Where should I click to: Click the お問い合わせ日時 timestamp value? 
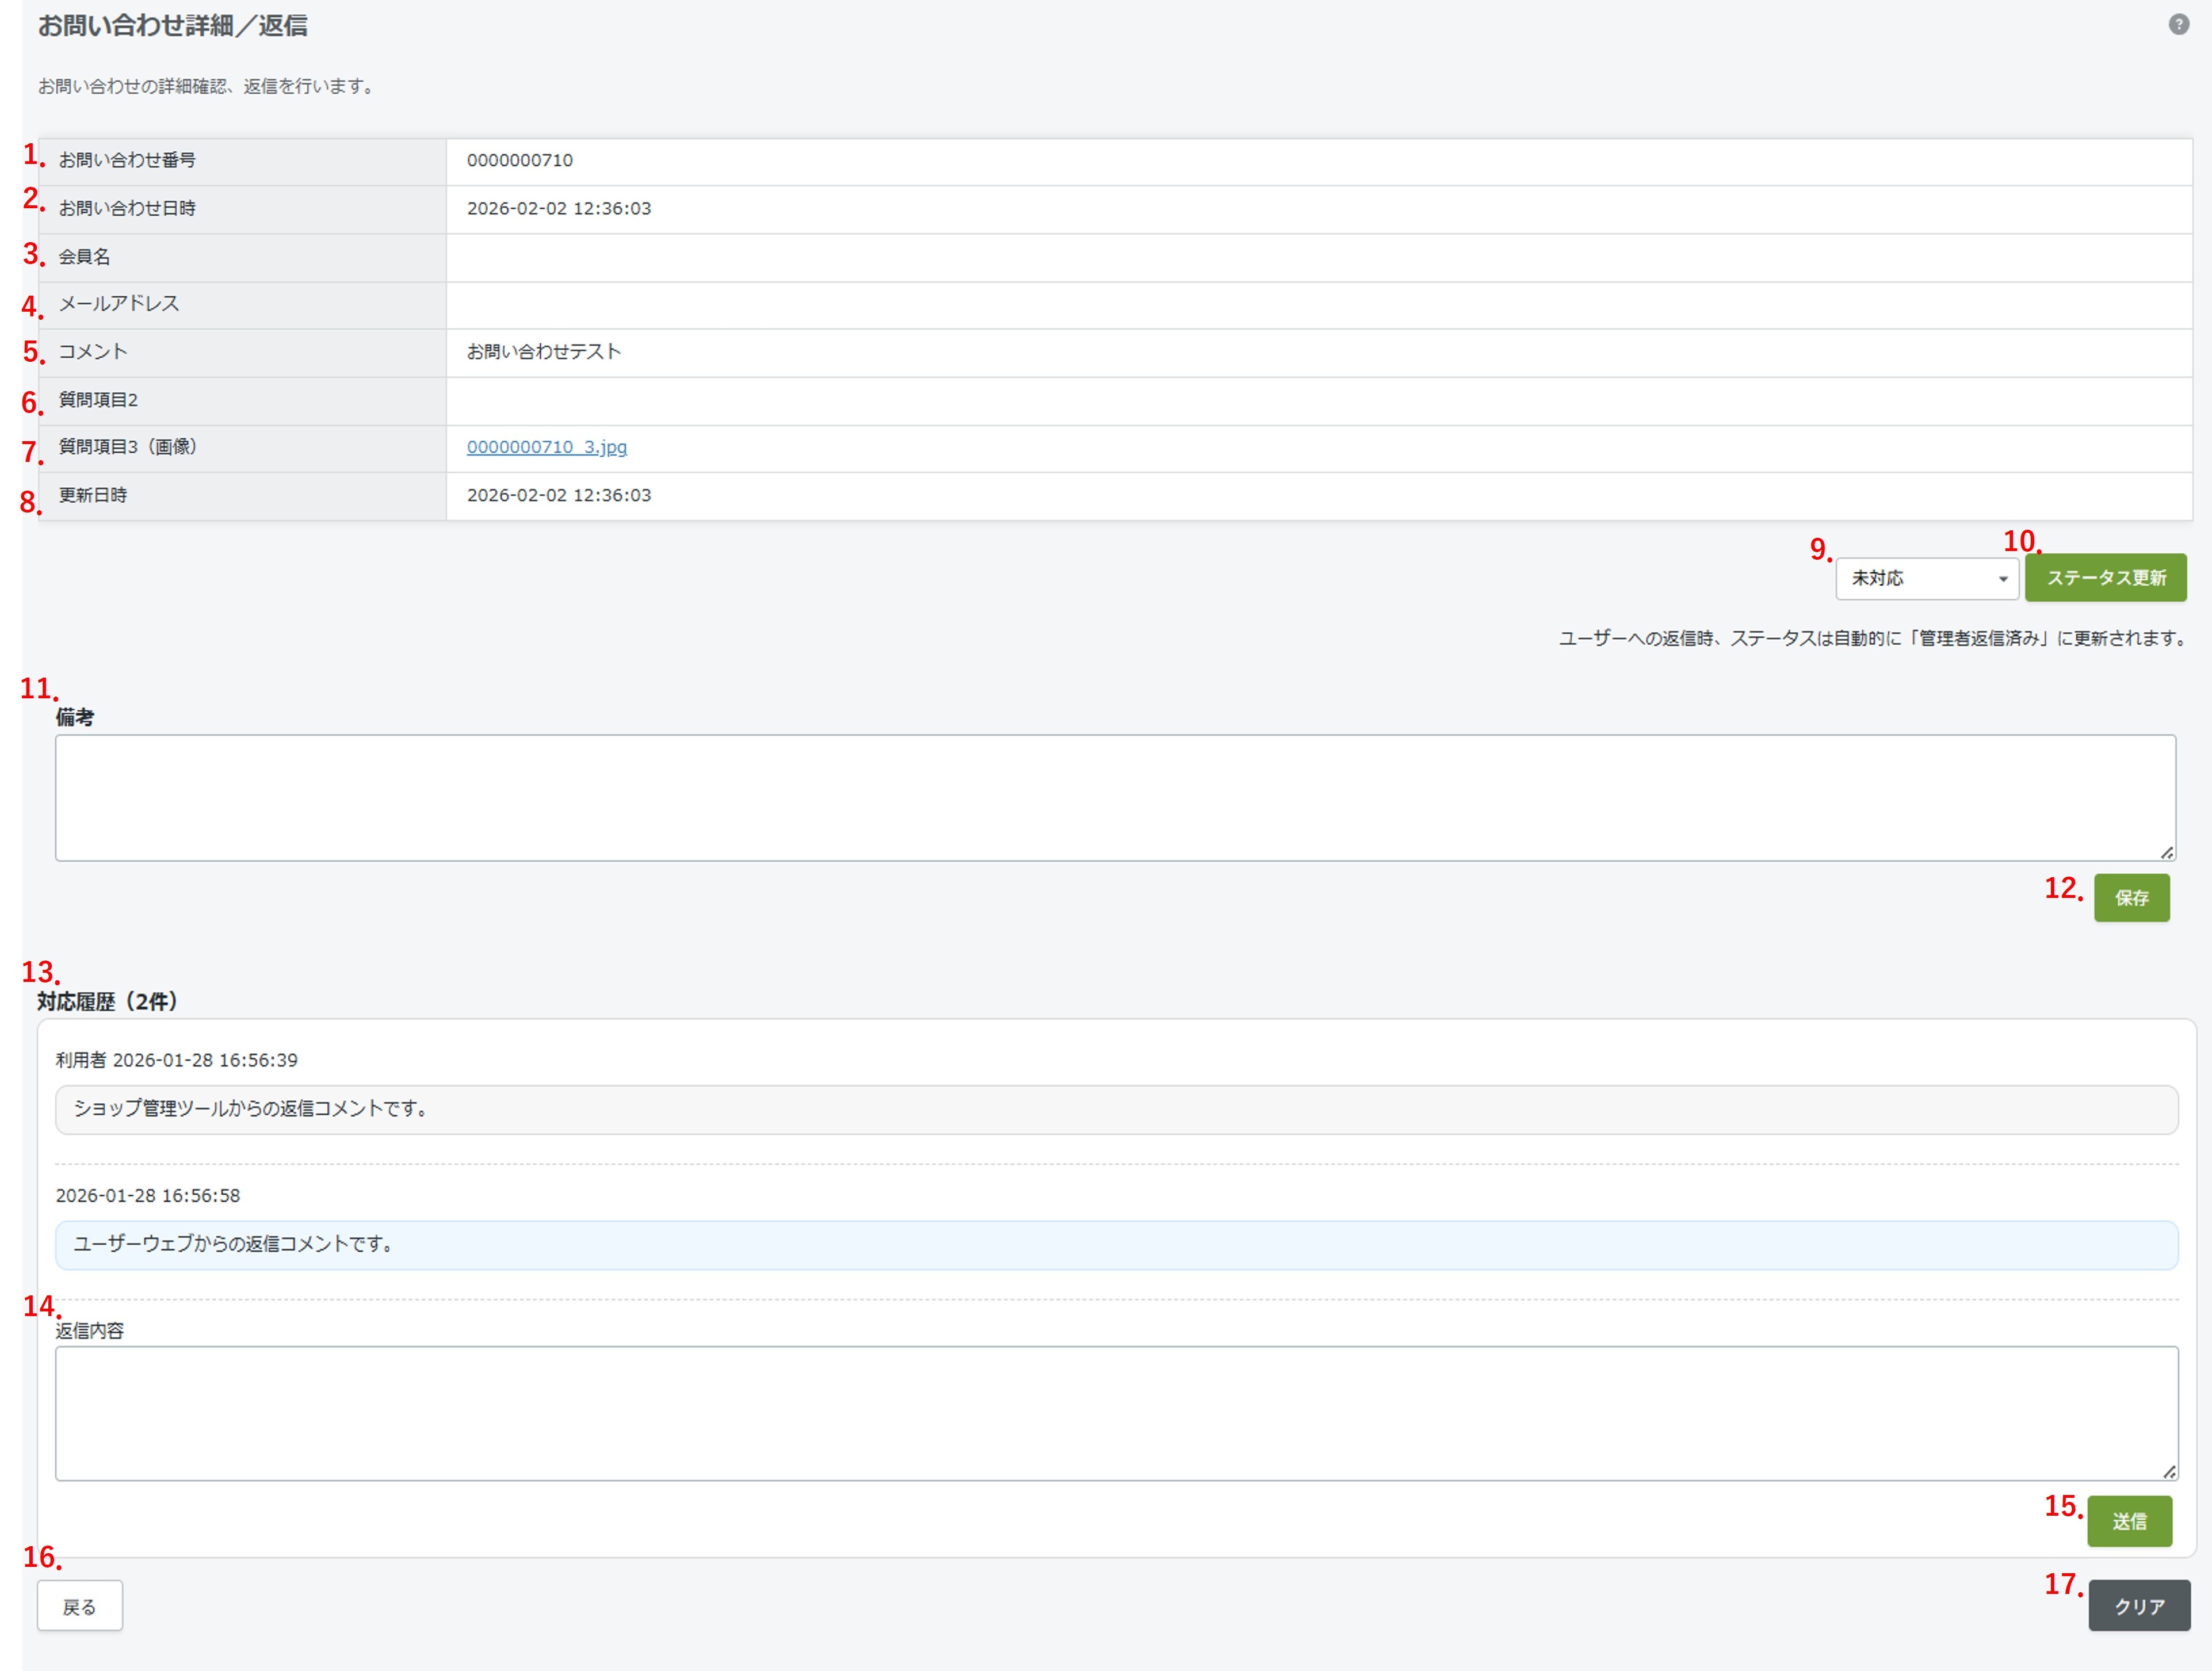[x=558, y=209]
